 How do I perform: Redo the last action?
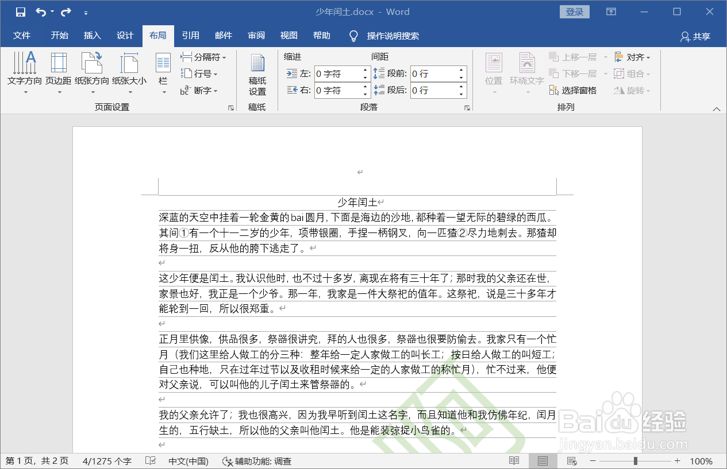tap(66, 11)
